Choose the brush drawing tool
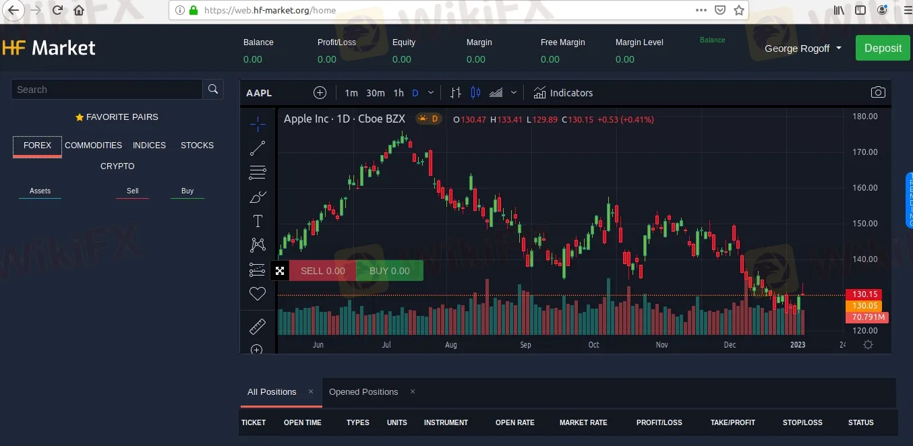 pyautogui.click(x=258, y=197)
